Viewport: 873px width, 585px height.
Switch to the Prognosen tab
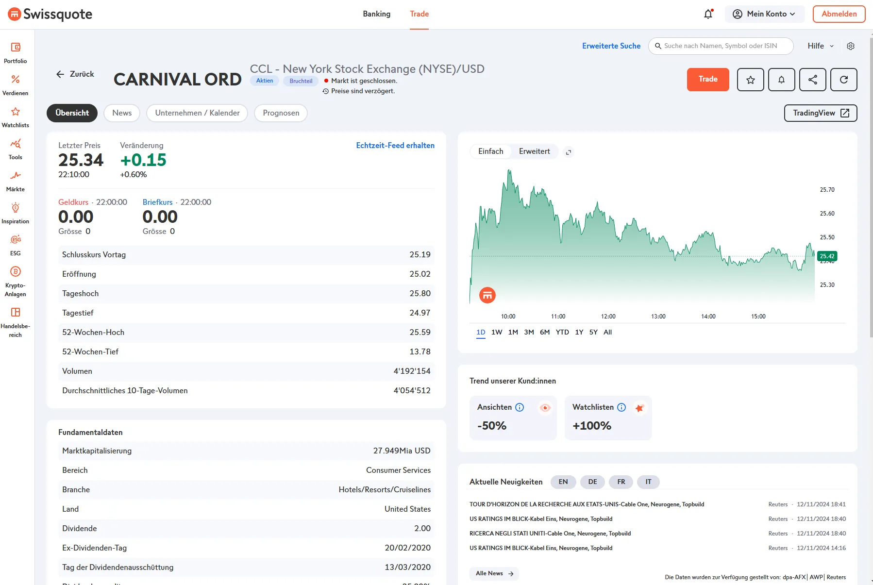(x=281, y=113)
